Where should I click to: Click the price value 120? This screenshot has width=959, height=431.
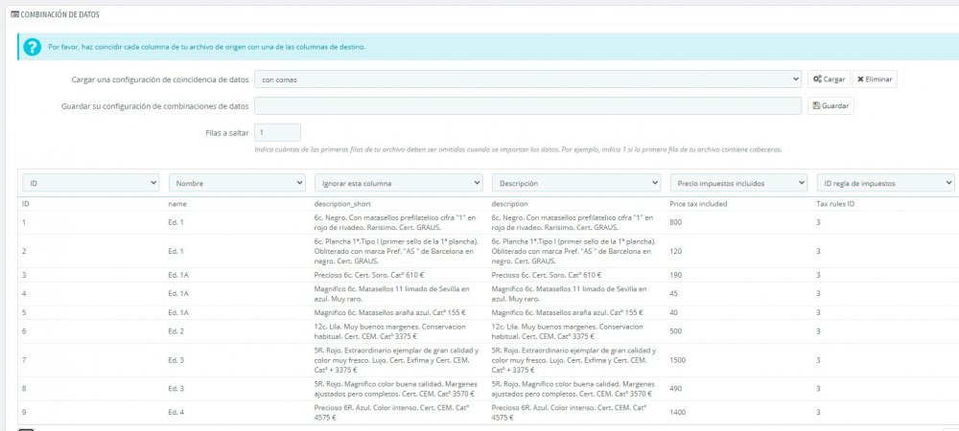pos(676,251)
